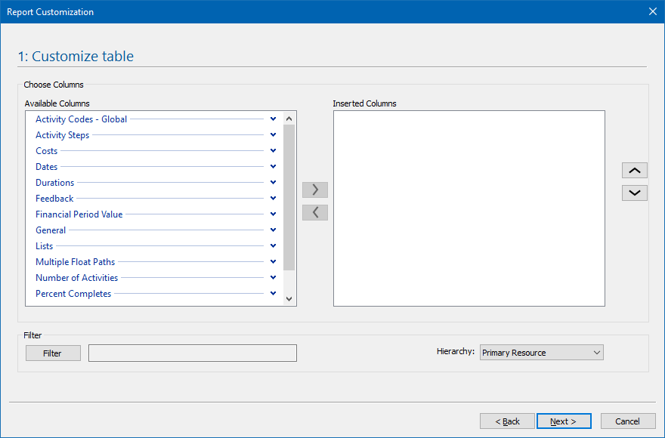Expand the Percent Completes chevron
This screenshot has width=665, height=438.
(x=273, y=294)
